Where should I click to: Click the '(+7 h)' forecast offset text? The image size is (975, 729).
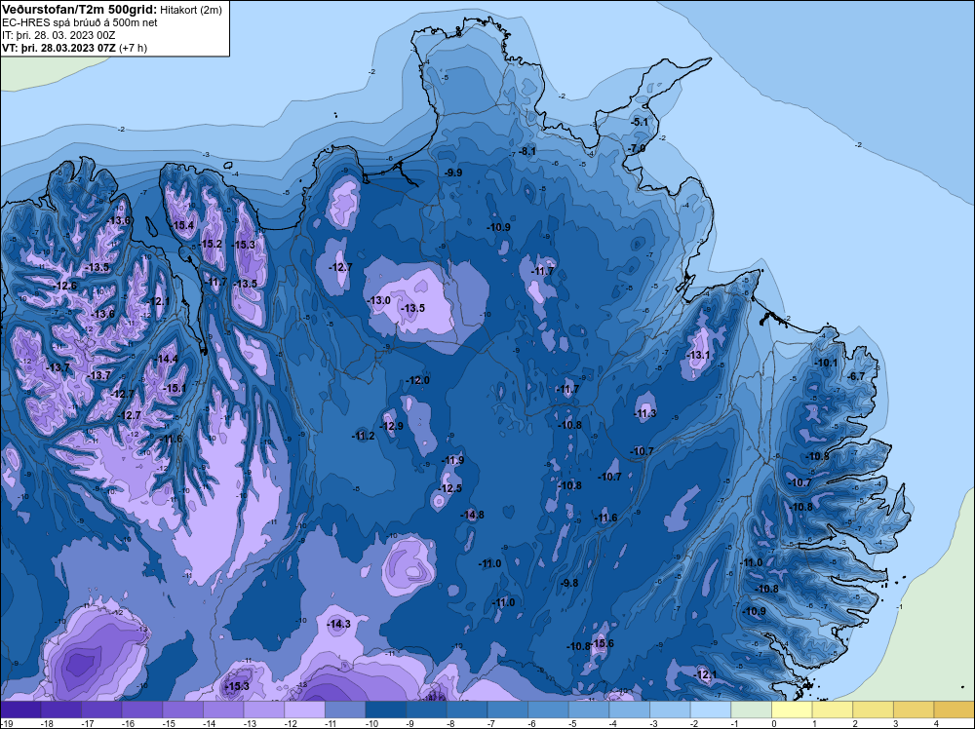(x=133, y=48)
